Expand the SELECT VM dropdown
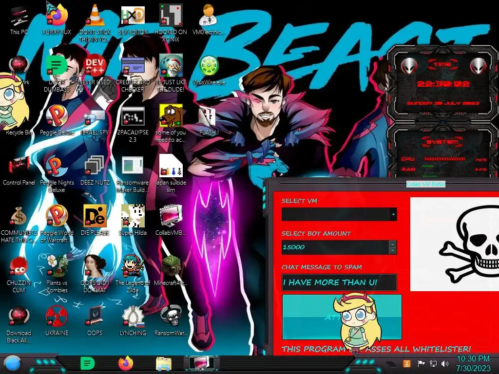Image resolution: width=499 pixels, height=374 pixels. (x=393, y=215)
